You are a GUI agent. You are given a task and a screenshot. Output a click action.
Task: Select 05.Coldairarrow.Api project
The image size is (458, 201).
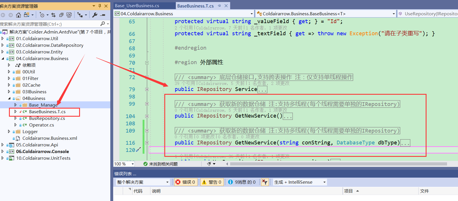[x=37, y=145]
